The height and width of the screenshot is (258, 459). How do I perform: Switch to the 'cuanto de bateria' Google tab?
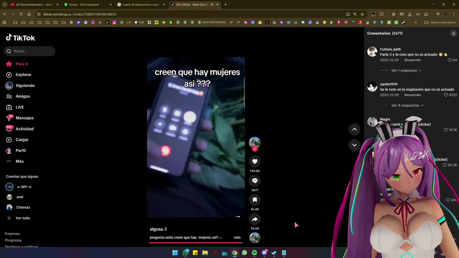(141, 5)
